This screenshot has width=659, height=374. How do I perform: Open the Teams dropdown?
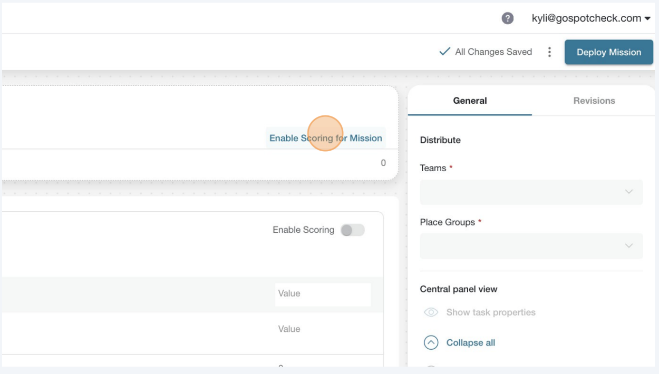(531, 192)
